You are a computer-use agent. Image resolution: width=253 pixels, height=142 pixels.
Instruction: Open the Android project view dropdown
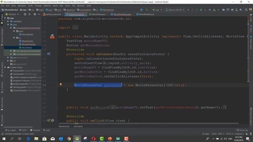click(12, 14)
